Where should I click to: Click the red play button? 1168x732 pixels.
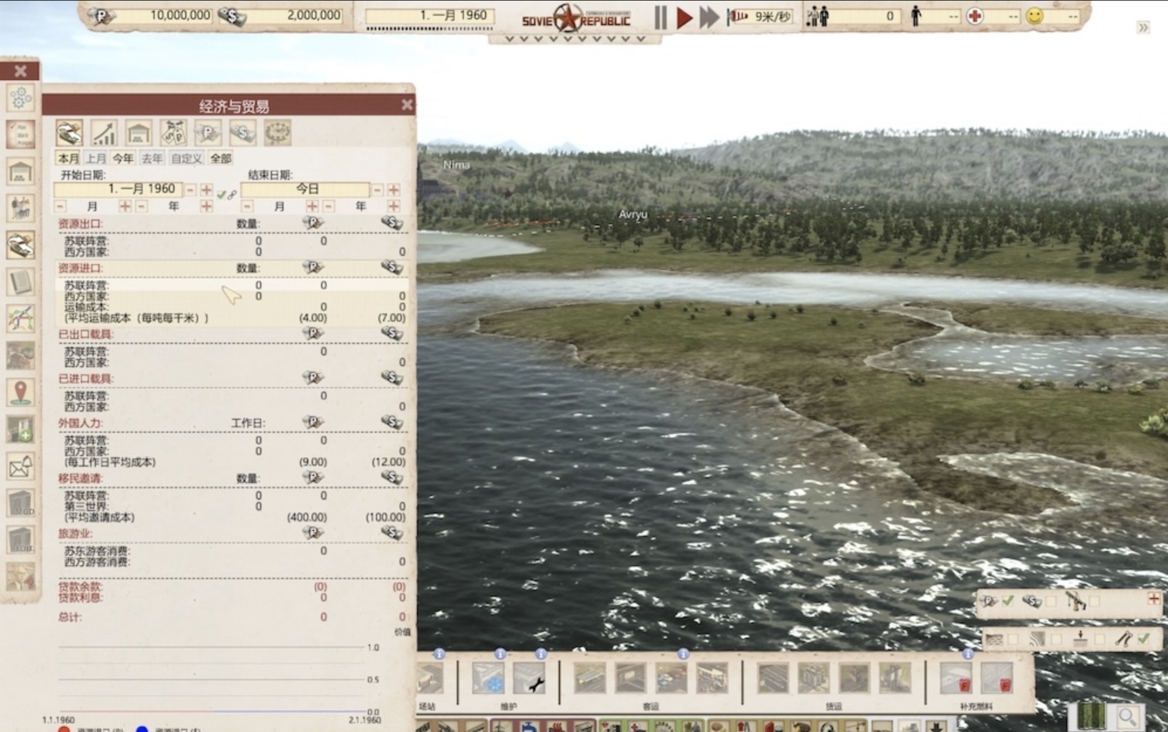click(684, 17)
